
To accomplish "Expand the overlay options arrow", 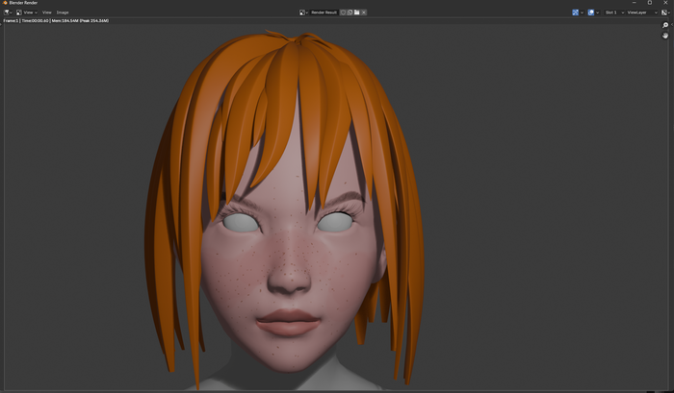I will point(597,12).
